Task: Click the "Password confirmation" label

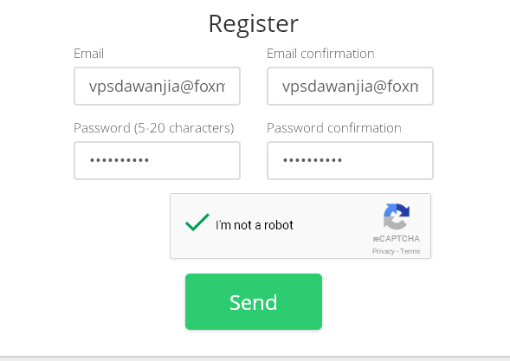Action: 334,128
